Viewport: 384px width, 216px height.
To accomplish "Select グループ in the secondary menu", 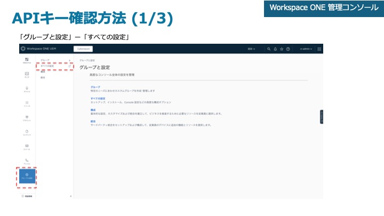I will 45,60.
